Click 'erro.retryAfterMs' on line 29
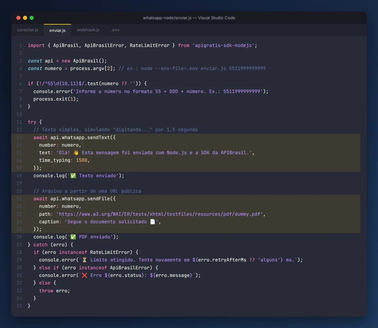The image size is (378, 328). click(222, 260)
